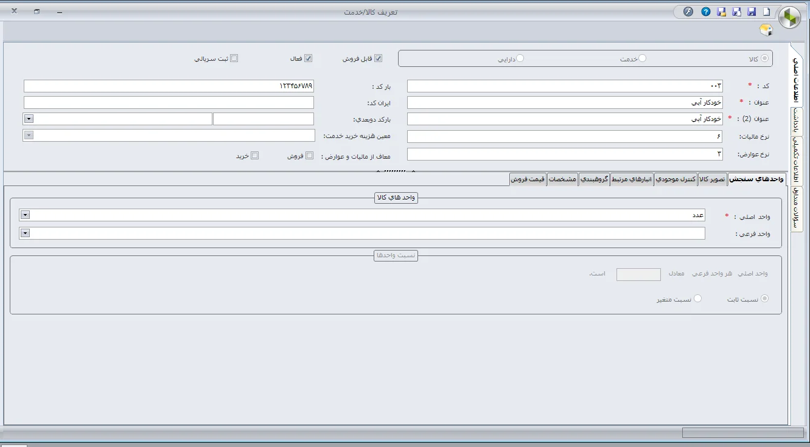This screenshot has width=810, height=447.
Task: Click the green diamond application logo
Action: tap(789, 17)
